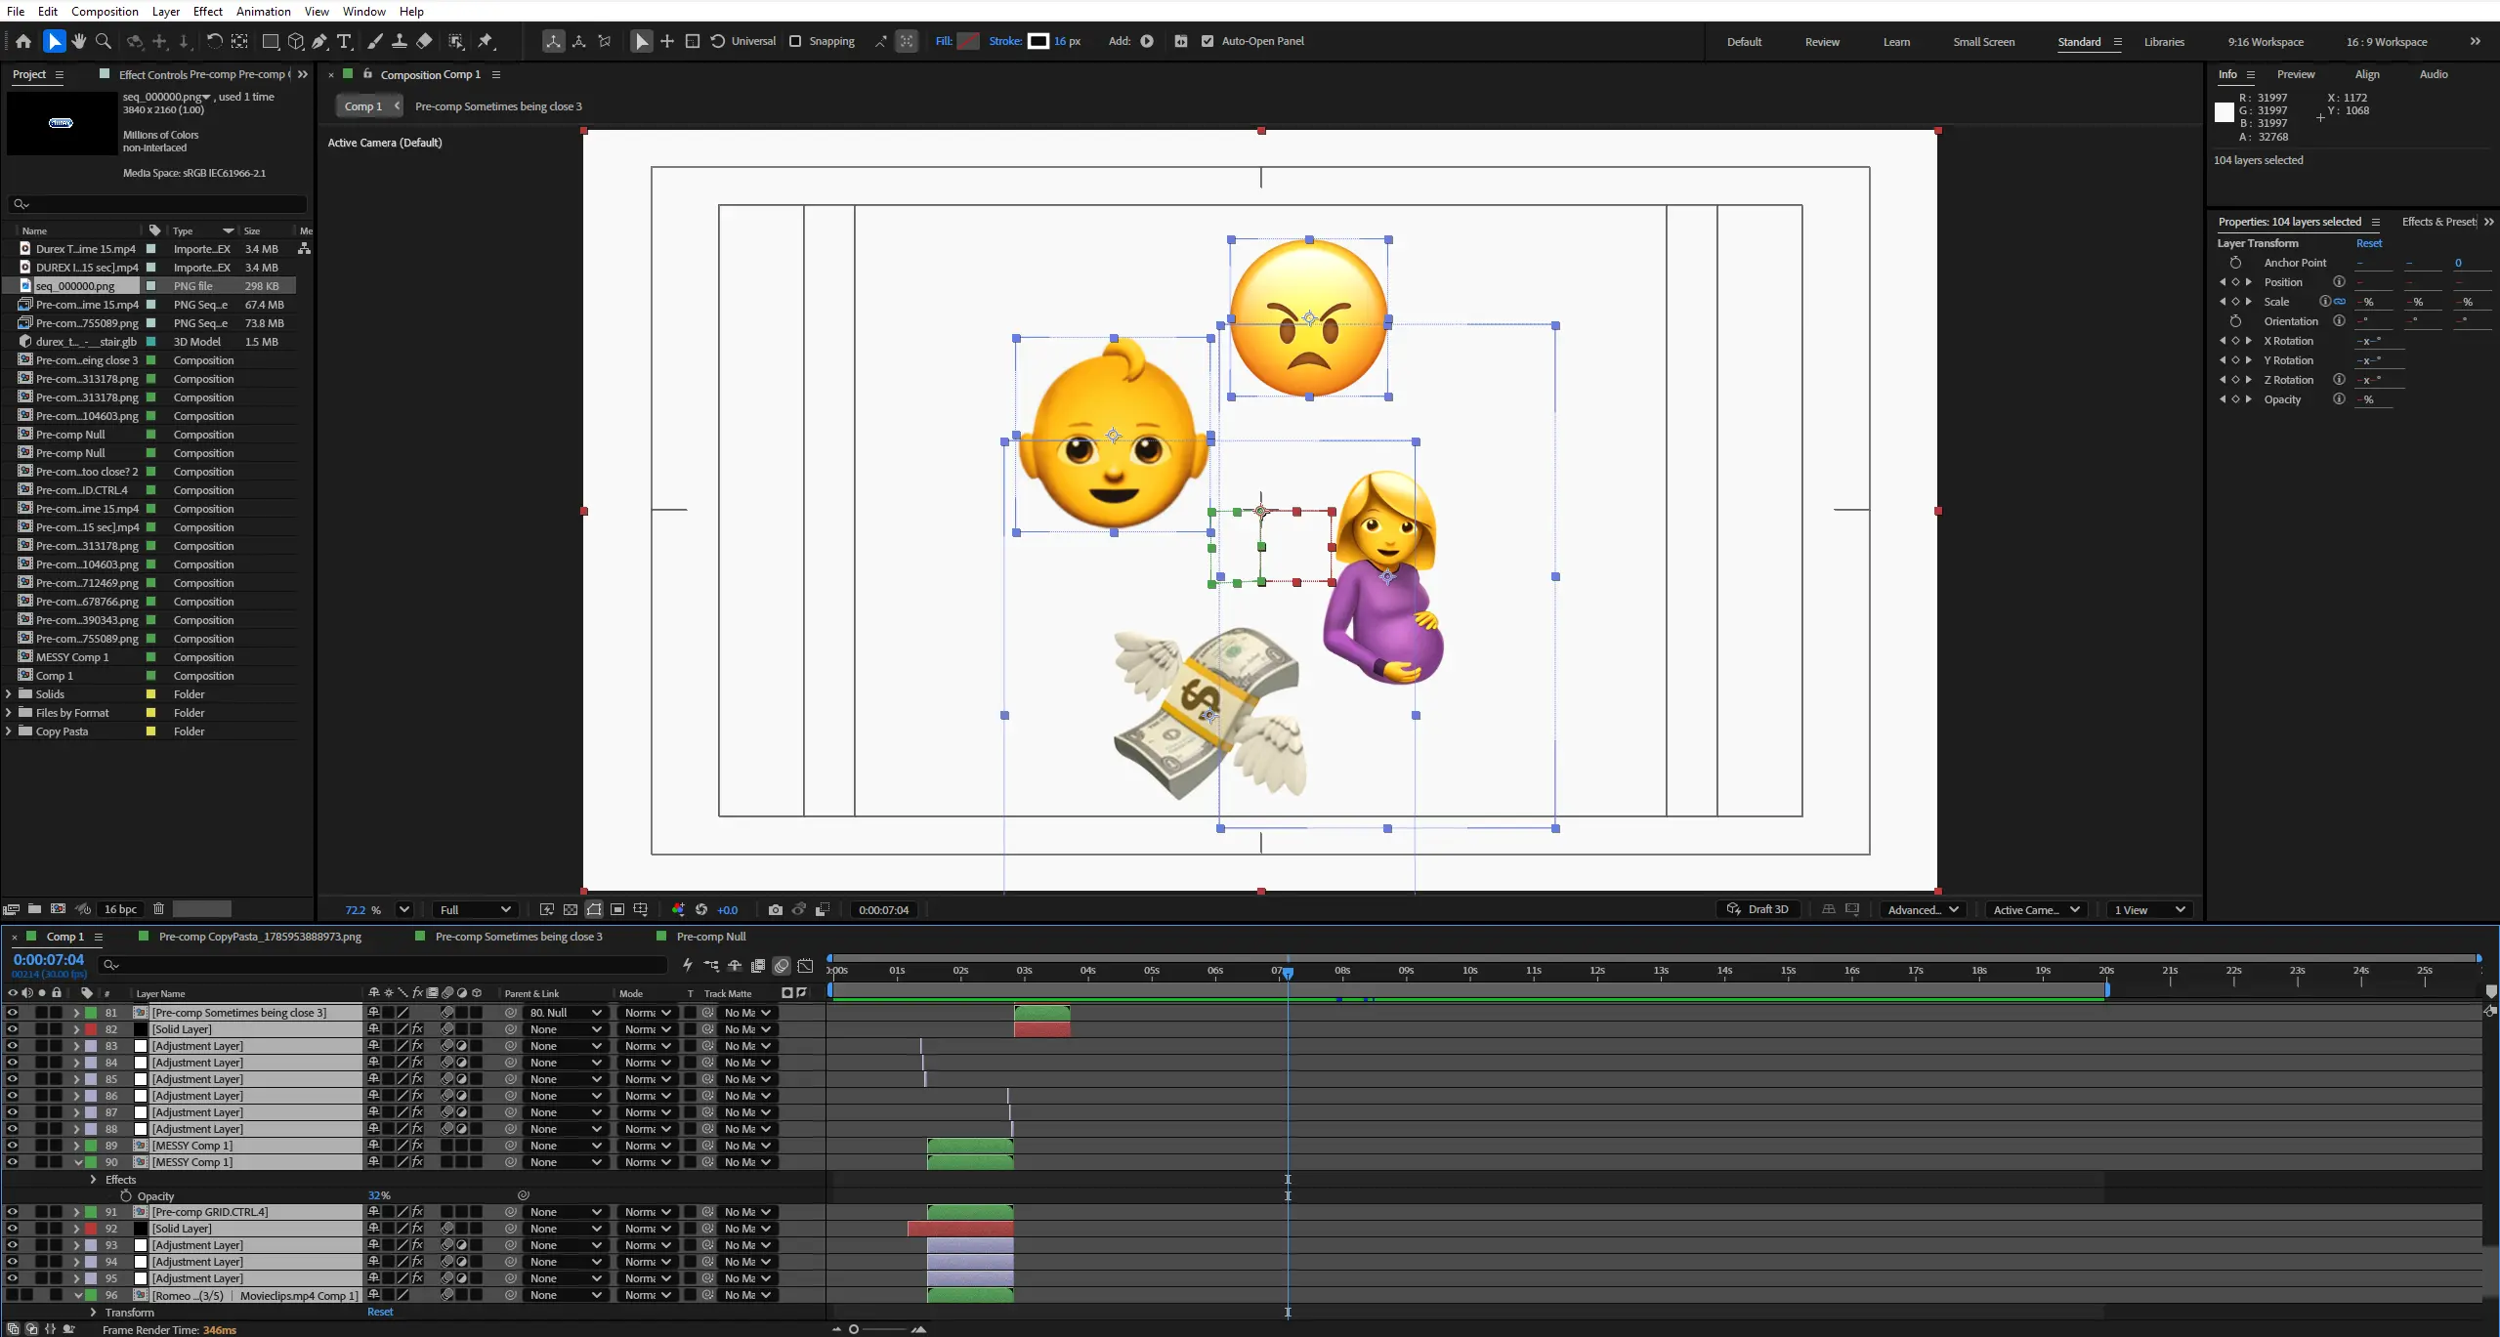Open the Advanced renderer dropdown
This screenshot has width=2500, height=1337.
(1923, 909)
